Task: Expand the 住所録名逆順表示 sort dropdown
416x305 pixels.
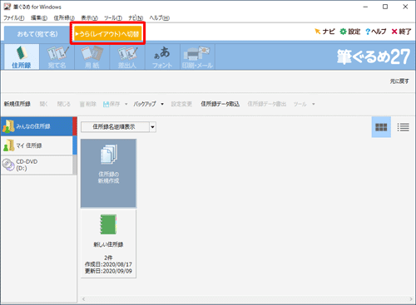Action: pos(152,127)
